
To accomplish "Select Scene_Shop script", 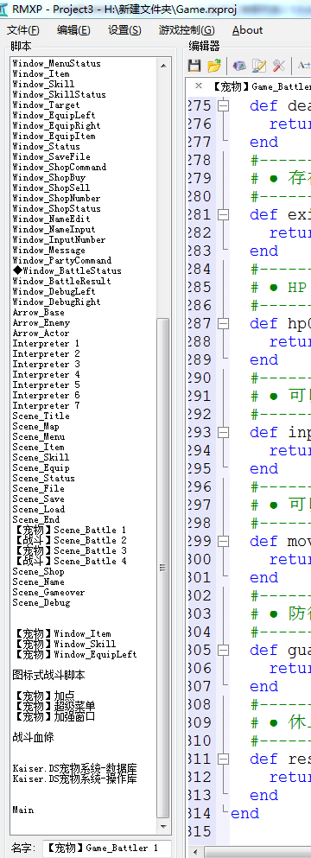I will point(38,571).
